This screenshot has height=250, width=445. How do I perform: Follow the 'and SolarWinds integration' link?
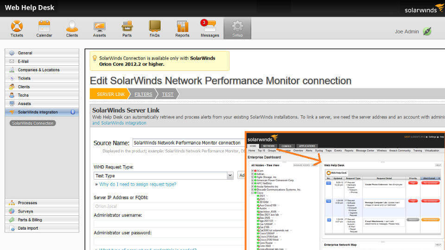coord(119,123)
